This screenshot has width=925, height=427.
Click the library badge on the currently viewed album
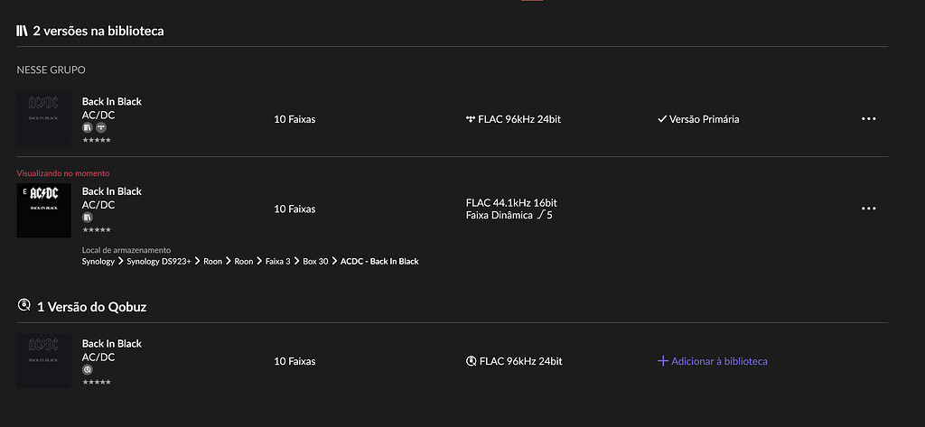click(x=88, y=218)
